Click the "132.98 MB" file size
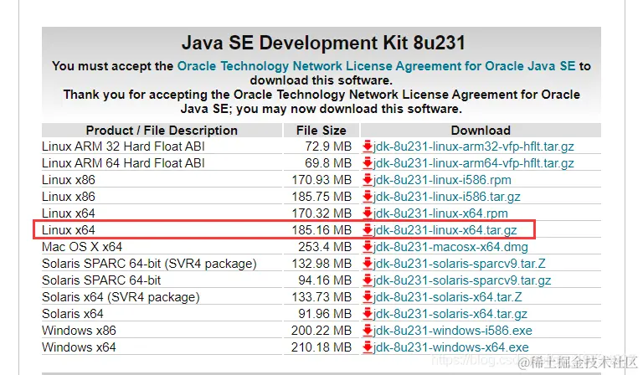Image resolution: width=643 pixels, height=375 pixels. (x=321, y=264)
